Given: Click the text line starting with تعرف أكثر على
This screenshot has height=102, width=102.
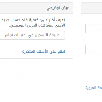Looking at the screenshot, I should [x=32, y=20].
